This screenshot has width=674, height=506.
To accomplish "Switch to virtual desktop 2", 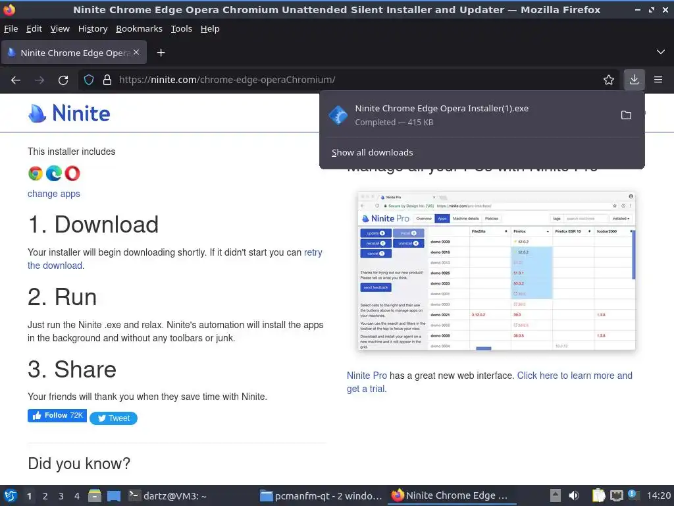I will coord(45,496).
